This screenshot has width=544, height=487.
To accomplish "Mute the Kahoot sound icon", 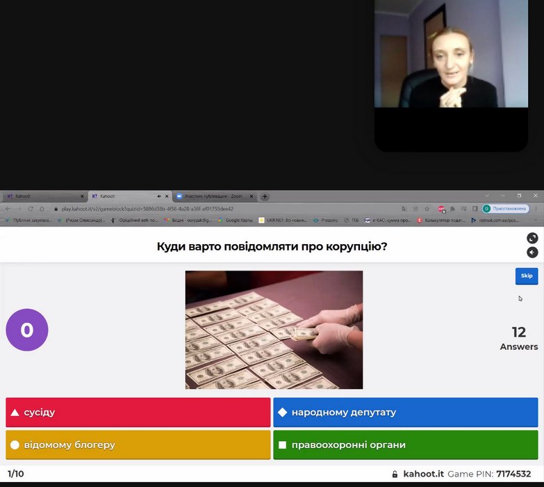I will tap(532, 253).
